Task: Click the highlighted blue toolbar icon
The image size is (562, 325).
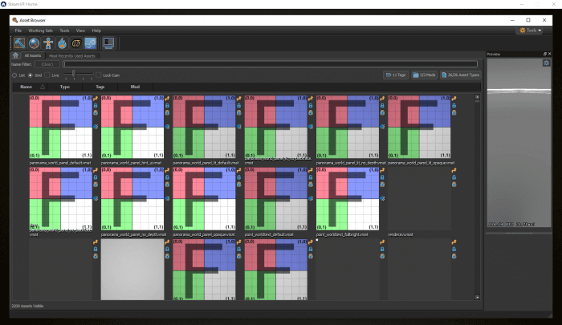Action: 90,43
